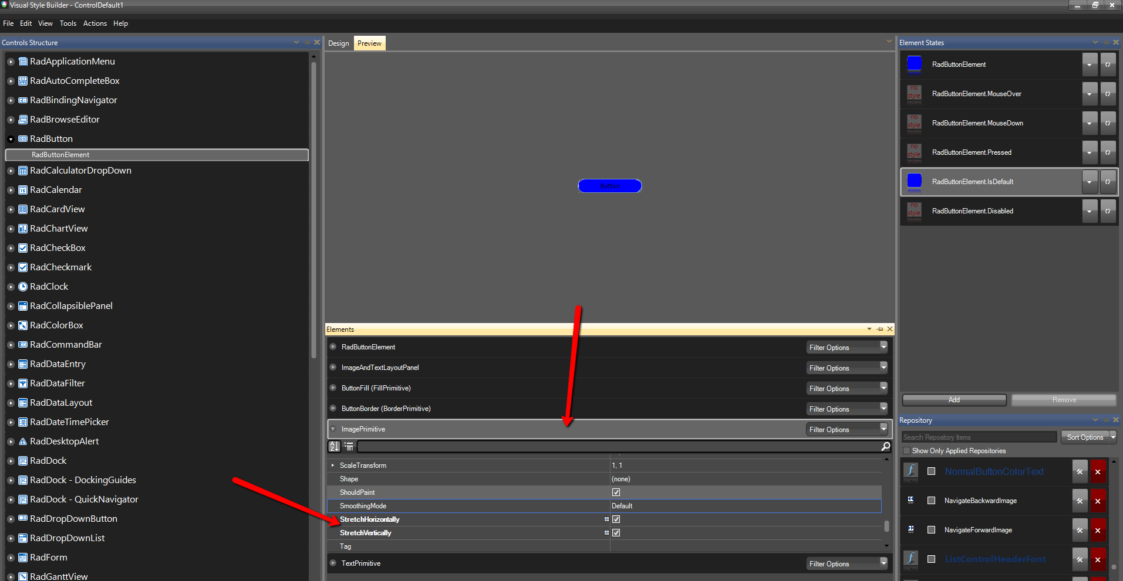
Task: Open the File menu
Action: tap(8, 23)
